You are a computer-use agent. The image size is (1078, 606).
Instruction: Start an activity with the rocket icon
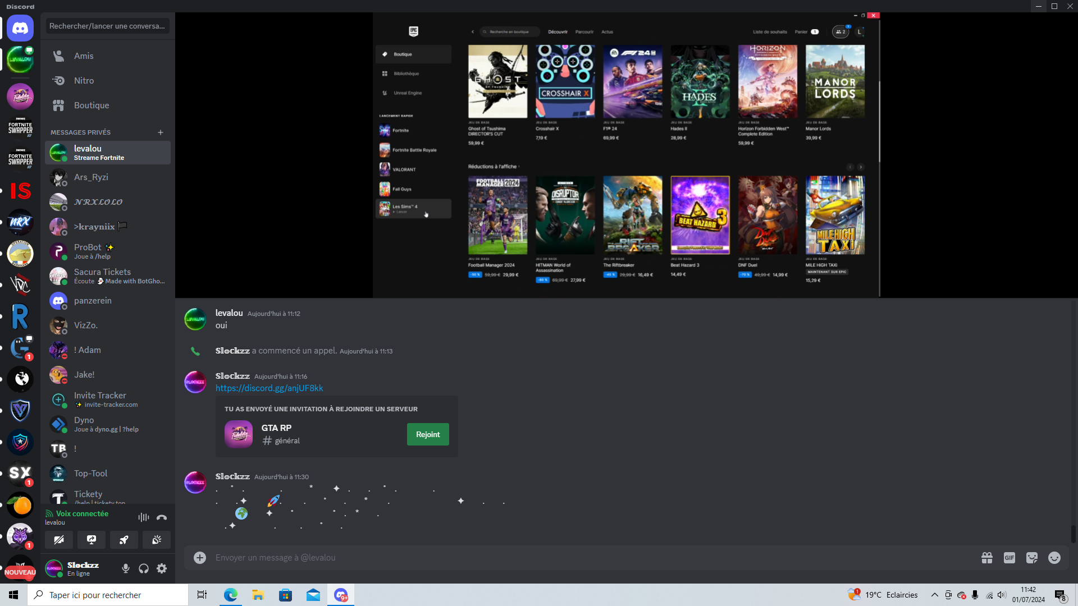[124, 540]
